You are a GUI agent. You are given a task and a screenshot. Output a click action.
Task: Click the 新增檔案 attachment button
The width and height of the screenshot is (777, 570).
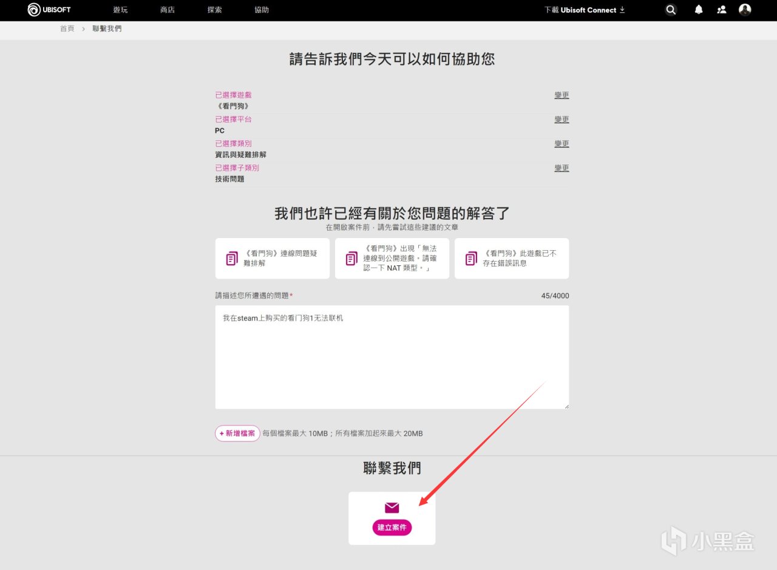(x=237, y=433)
